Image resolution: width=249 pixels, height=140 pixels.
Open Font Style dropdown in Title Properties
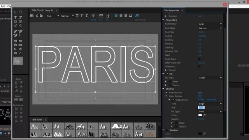(x=210, y=28)
